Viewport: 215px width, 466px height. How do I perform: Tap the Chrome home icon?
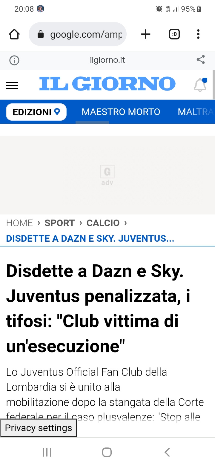click(14, 34)
